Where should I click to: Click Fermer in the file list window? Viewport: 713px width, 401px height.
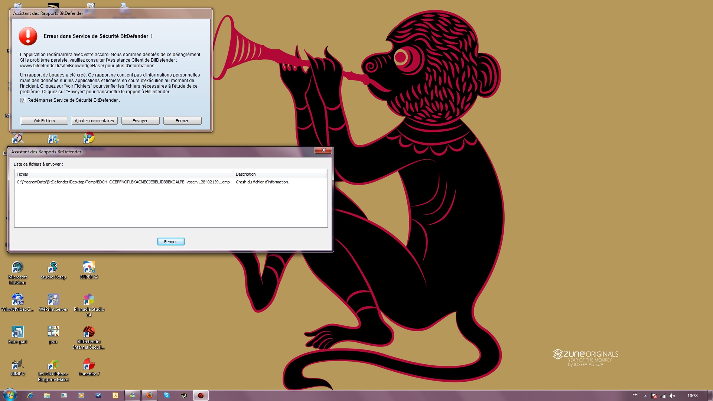[171, 242]
